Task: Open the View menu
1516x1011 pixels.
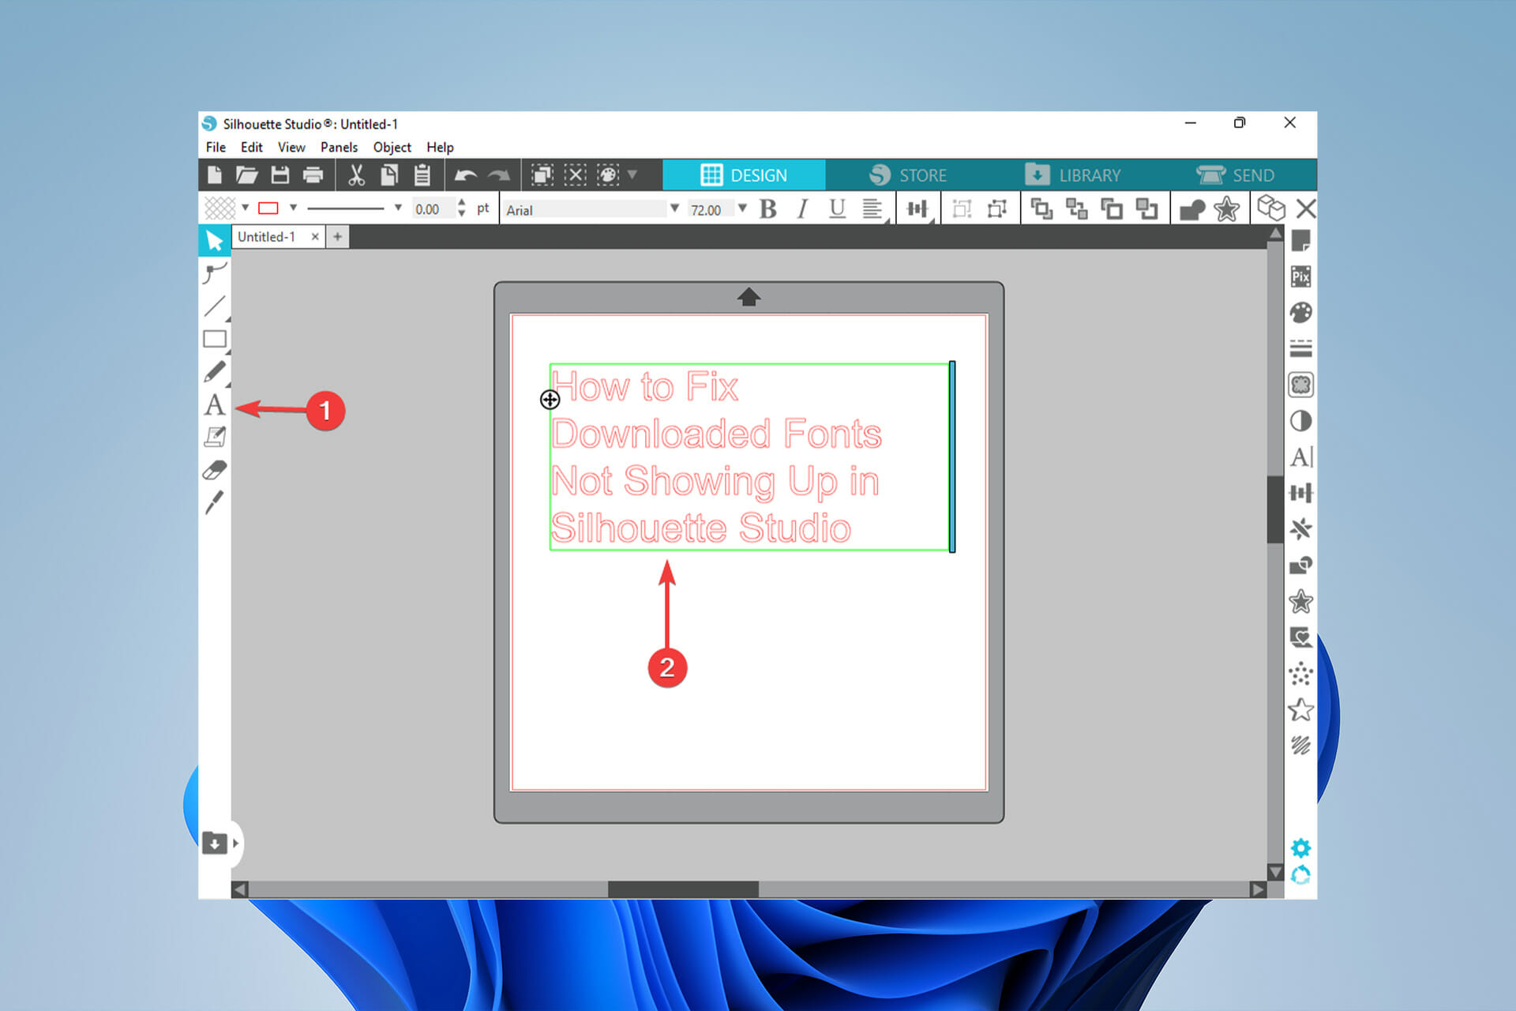Action: 291,147
